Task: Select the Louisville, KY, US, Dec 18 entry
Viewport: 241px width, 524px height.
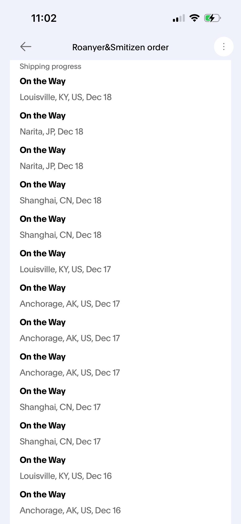Action: tap(66, 97)
